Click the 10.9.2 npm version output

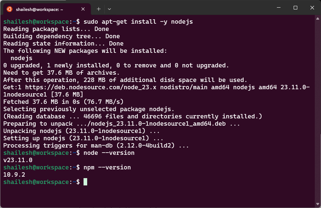14,174
